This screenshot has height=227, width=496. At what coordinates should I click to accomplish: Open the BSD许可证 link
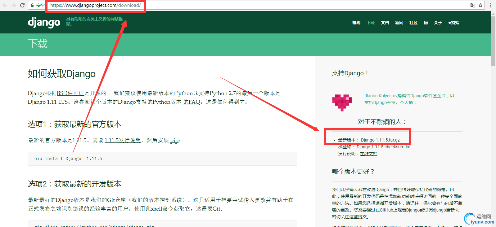[70, 93]
